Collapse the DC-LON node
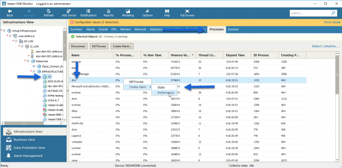Viewport: 342px width, 168px height. [16, 41]
